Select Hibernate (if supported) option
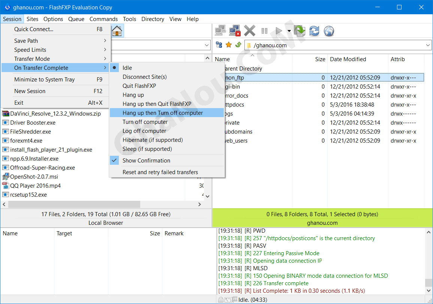The width and height of the screenshot is (433, 304). pyautogui.click(x=167, y=140)
